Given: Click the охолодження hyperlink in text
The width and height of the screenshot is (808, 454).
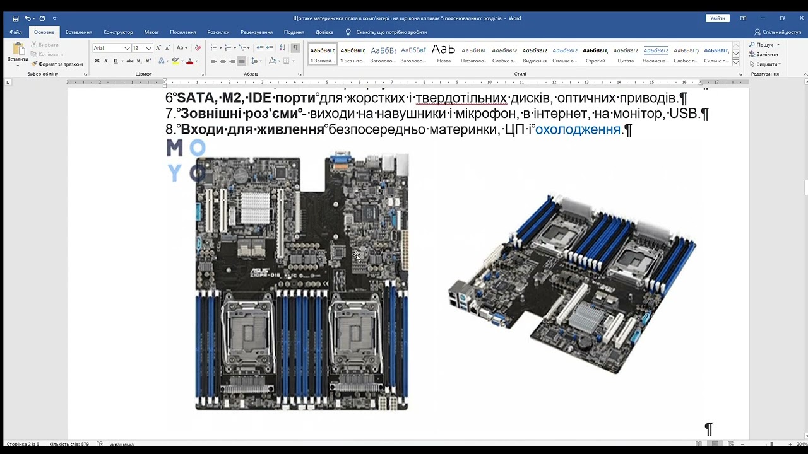Looking at the screenshot, I should 578,130.
